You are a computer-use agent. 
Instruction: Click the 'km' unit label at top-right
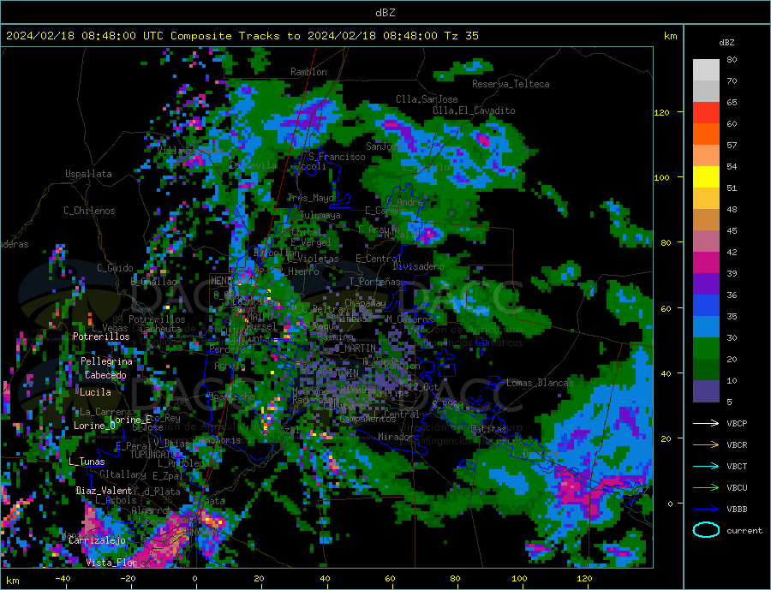(670, 36)
